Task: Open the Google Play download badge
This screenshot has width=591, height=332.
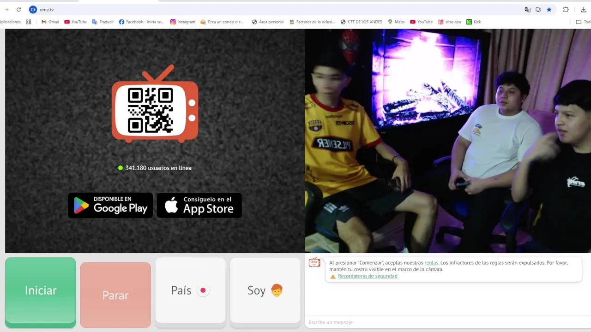Action: coord(110,205)
